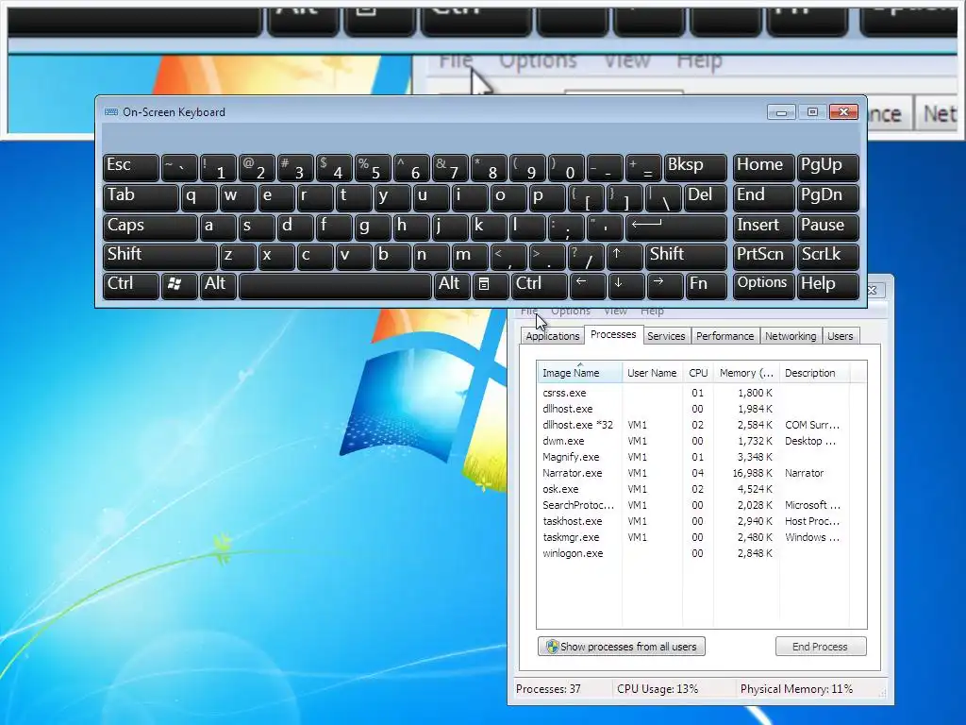Image resolution: width=966 pixels, height=725 pixels.
Task: Open the Options menu in Task Manager
Action: pos(571,311)
